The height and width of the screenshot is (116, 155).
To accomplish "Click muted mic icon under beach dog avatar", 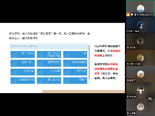I will pos(128,80).
